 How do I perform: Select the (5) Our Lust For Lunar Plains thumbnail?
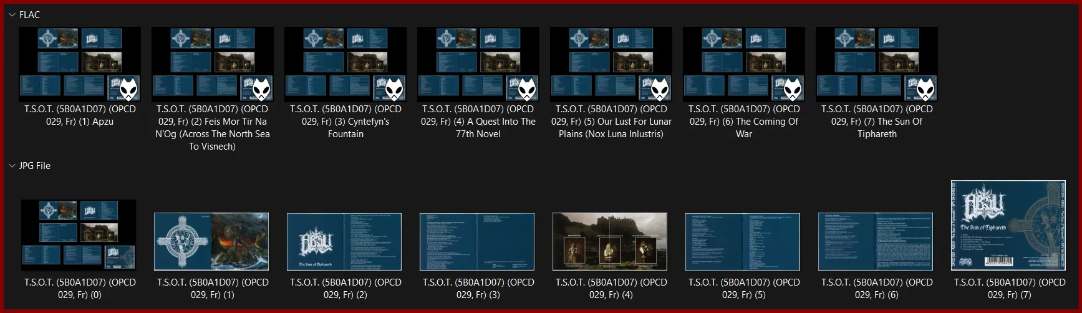coord(611,64)
